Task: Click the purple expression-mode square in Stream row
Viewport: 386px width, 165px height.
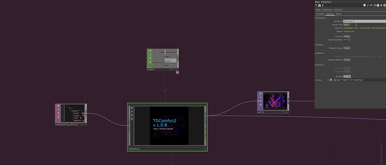Action: pos(335,80)
